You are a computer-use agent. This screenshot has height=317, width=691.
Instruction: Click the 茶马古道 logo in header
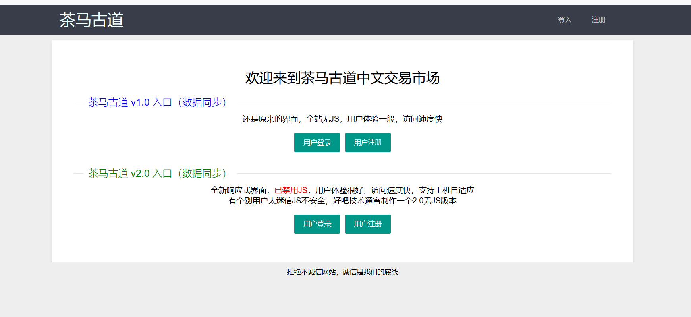pos(91,20)
